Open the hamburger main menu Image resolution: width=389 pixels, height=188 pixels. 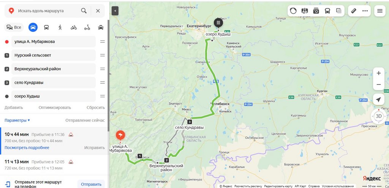[380, 11]
